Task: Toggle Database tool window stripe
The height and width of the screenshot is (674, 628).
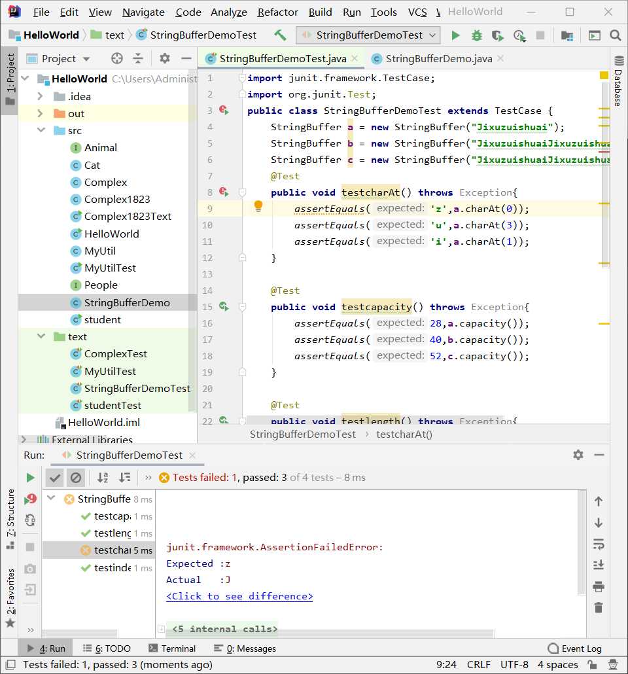Action: click(x=618, y=82)
